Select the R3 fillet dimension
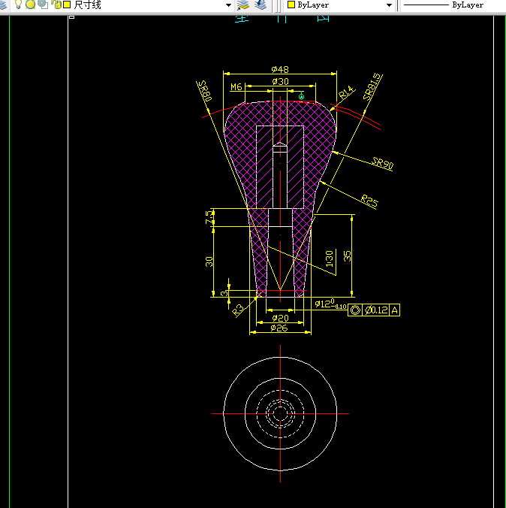This screenshot has height=508, width=506. (238, 310)
